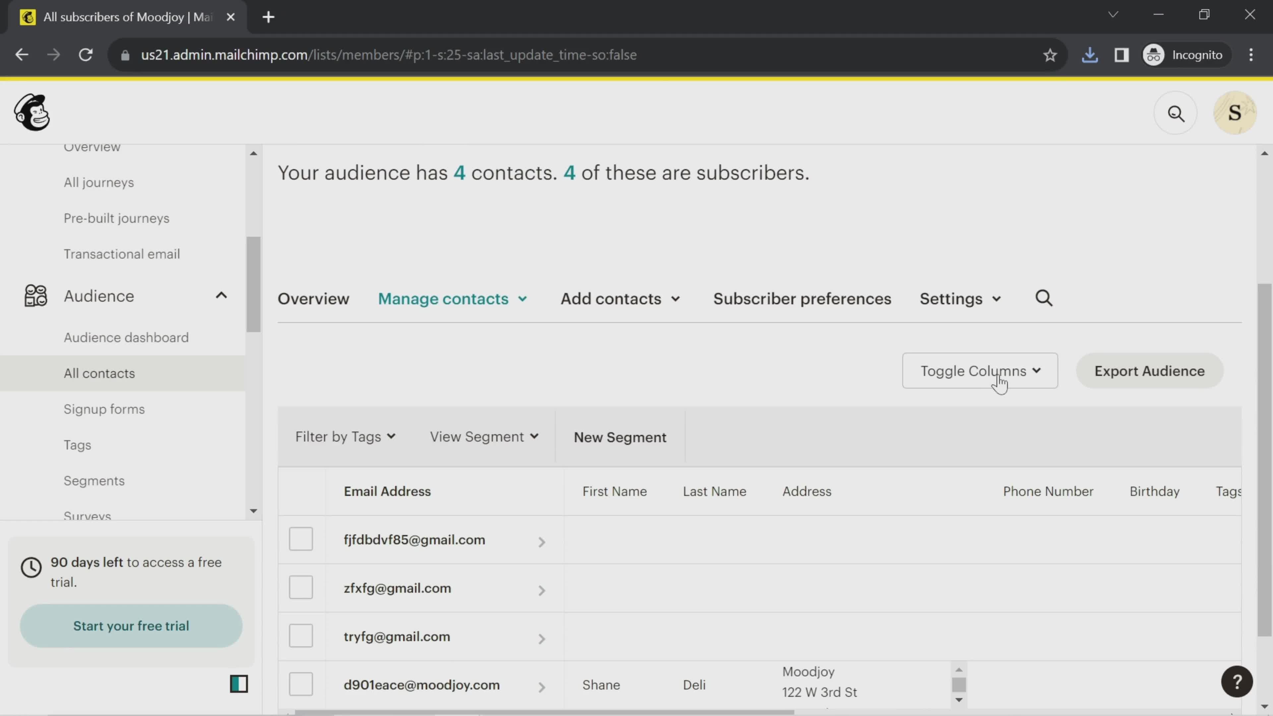Image resolution: width=1273 pixels, height=716 pixels.
Task: Collapse sidebar using the panel toggle icon
Action: (239, 684)
